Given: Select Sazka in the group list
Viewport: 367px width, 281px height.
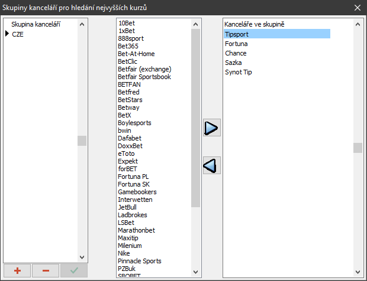Looking at the screenshot, I should point(233,63).
